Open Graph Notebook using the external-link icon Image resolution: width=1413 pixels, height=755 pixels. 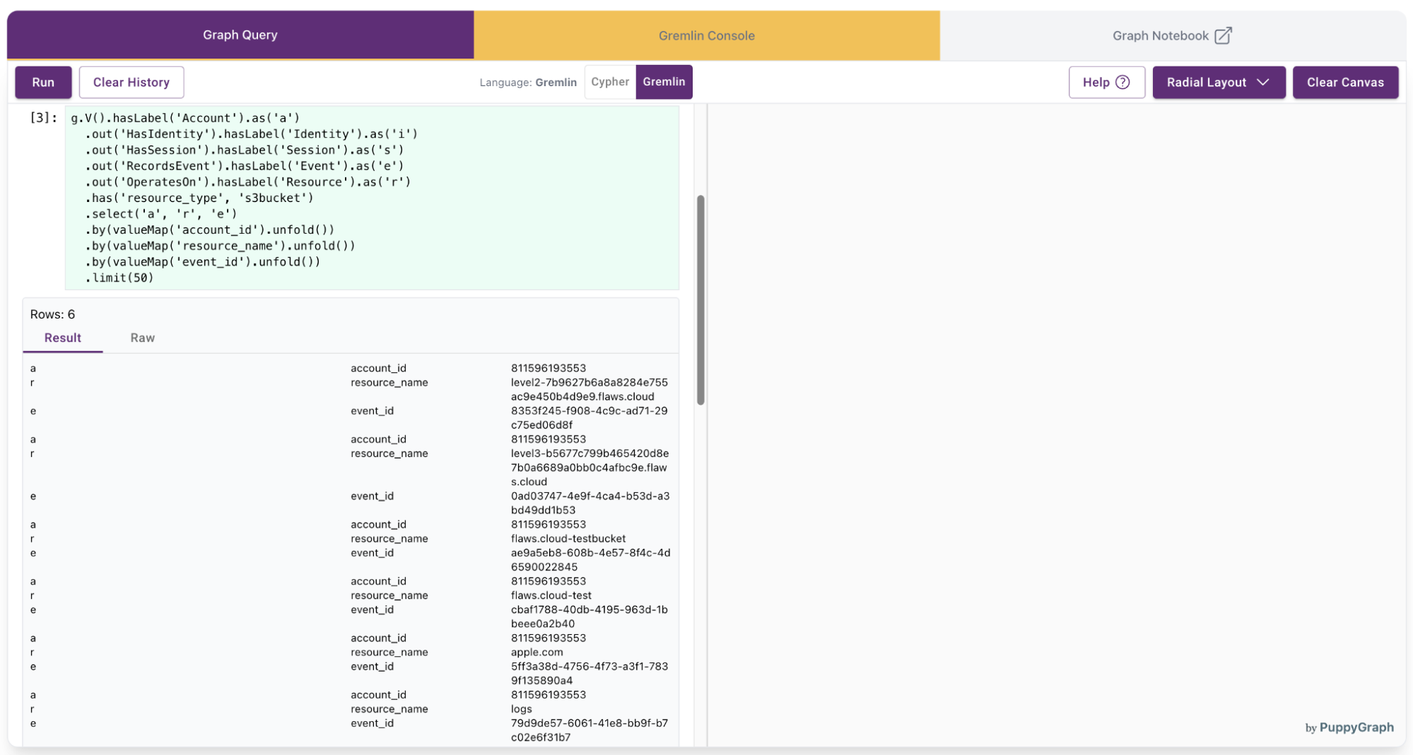tap(1224, 35)
